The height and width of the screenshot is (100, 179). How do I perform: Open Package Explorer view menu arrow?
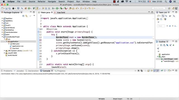34,16
